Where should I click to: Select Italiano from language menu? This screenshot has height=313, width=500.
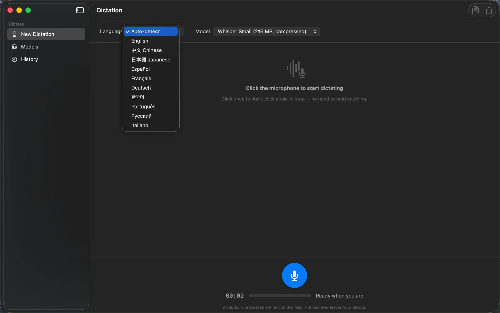(x=151, y=125)
